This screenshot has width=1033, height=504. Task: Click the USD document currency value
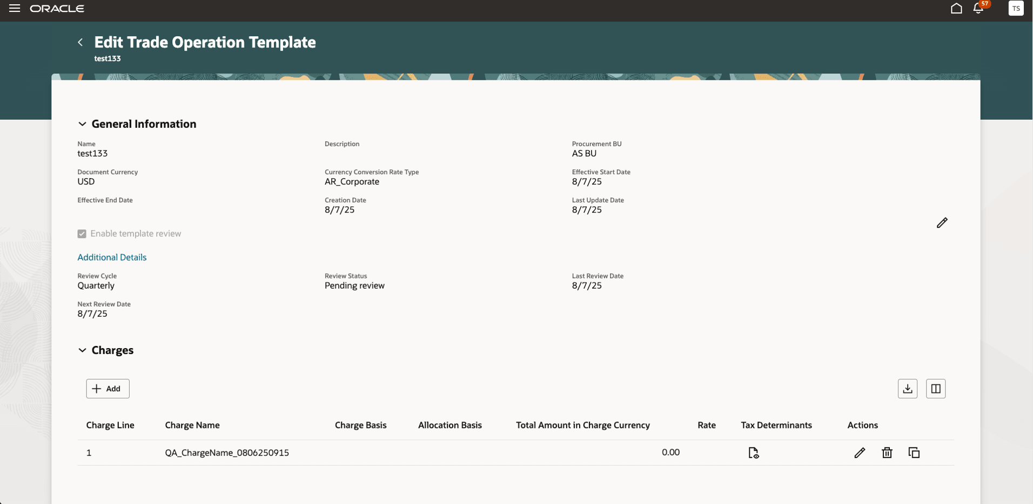coord(86,182)
